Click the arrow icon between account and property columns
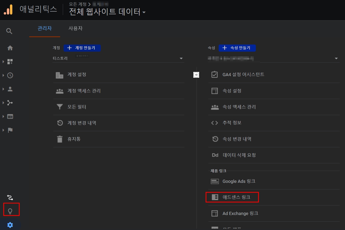 coord(196,75)
